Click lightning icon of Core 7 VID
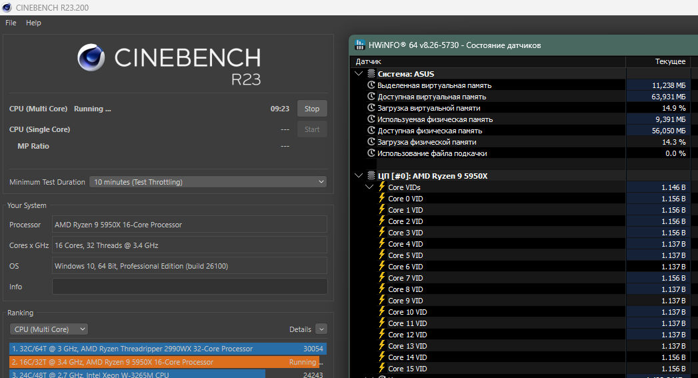 coord(382,278)
